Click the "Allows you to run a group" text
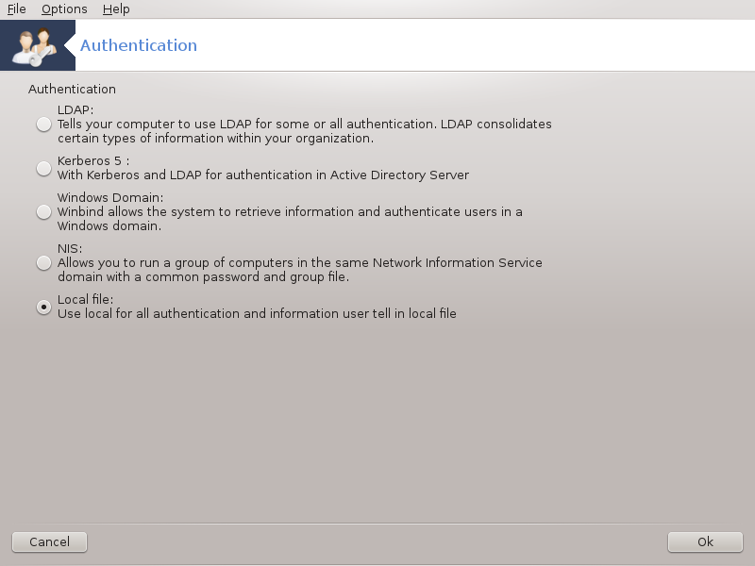The image size is (755, 566). click(x=300, y=270)
